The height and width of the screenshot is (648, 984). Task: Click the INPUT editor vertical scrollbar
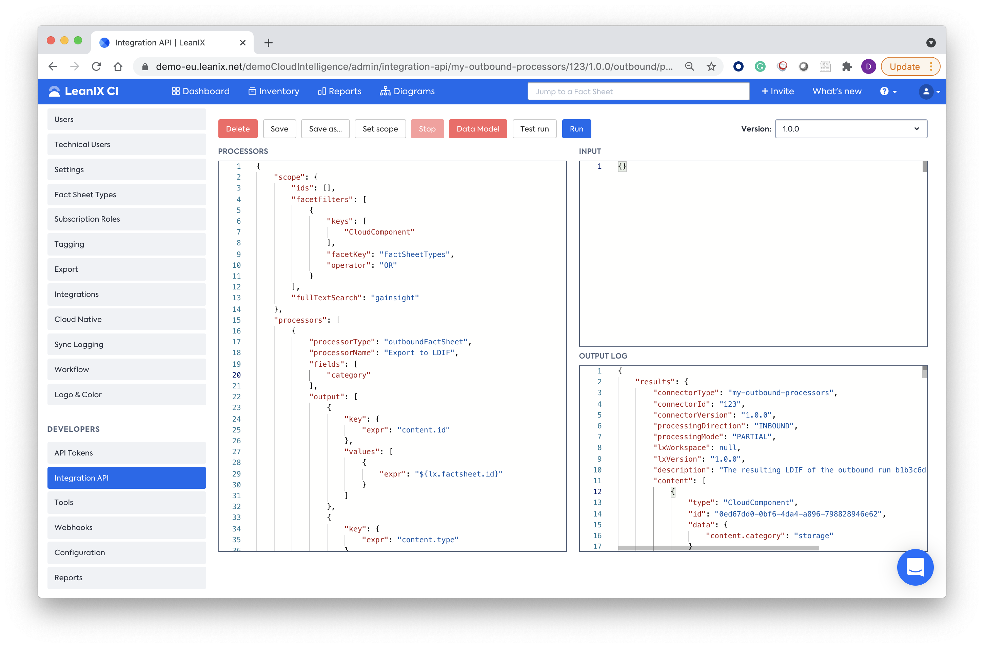[x=924, y=167]
